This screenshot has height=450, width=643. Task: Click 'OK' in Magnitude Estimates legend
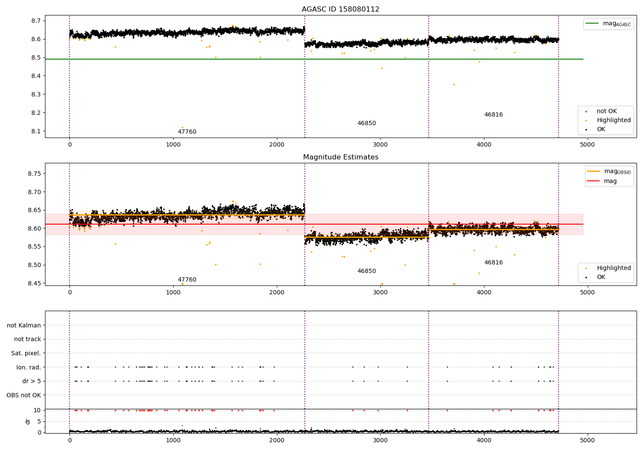point(596,277)
